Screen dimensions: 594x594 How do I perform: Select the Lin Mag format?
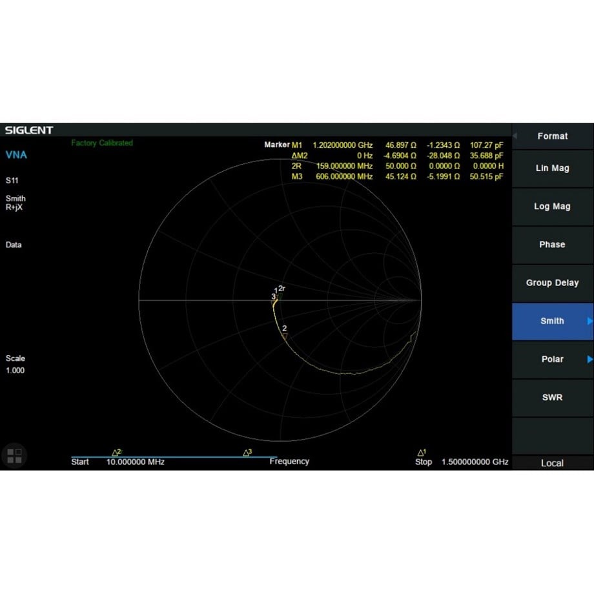click(x=552, y=169)
